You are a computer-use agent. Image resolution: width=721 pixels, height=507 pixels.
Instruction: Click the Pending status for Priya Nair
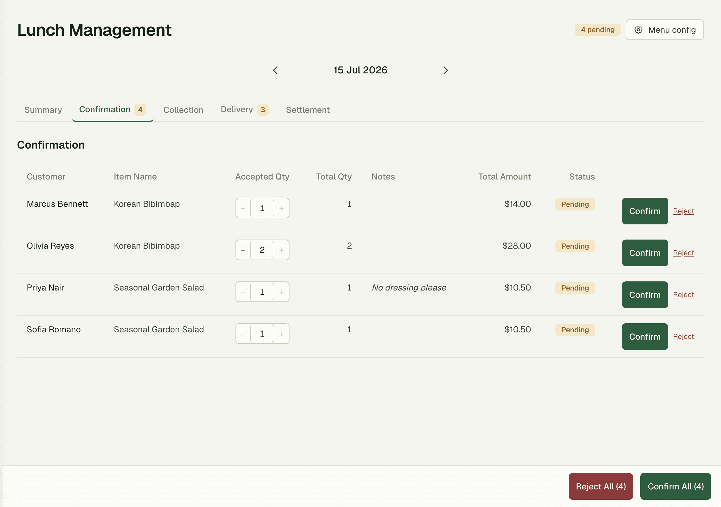[x=575, y=288]
